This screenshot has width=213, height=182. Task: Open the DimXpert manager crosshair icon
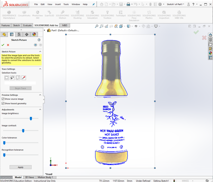(27, 34)
